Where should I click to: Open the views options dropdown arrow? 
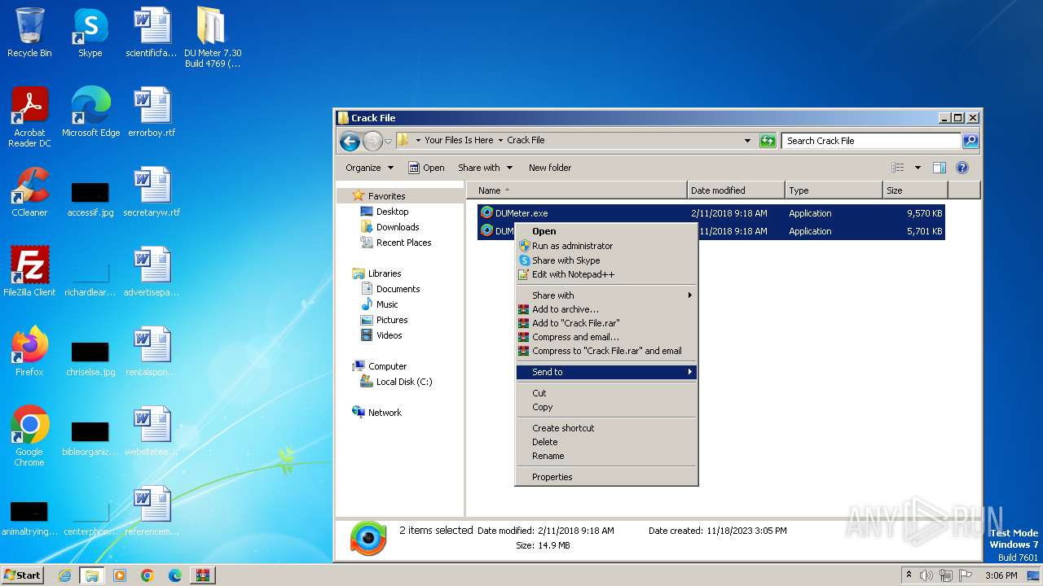(x=918, y=168)
